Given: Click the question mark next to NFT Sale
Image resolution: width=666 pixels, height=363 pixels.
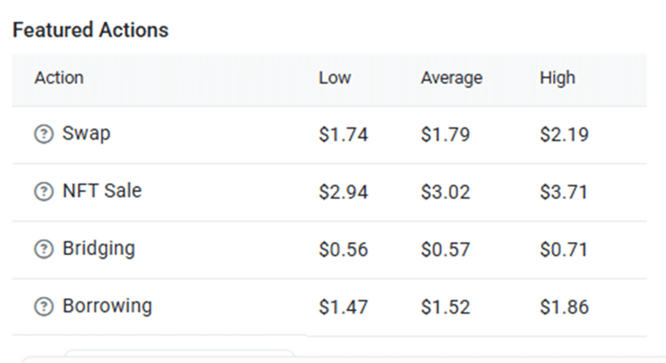Looking at the screenshot, I should click(x=44, y=191).
